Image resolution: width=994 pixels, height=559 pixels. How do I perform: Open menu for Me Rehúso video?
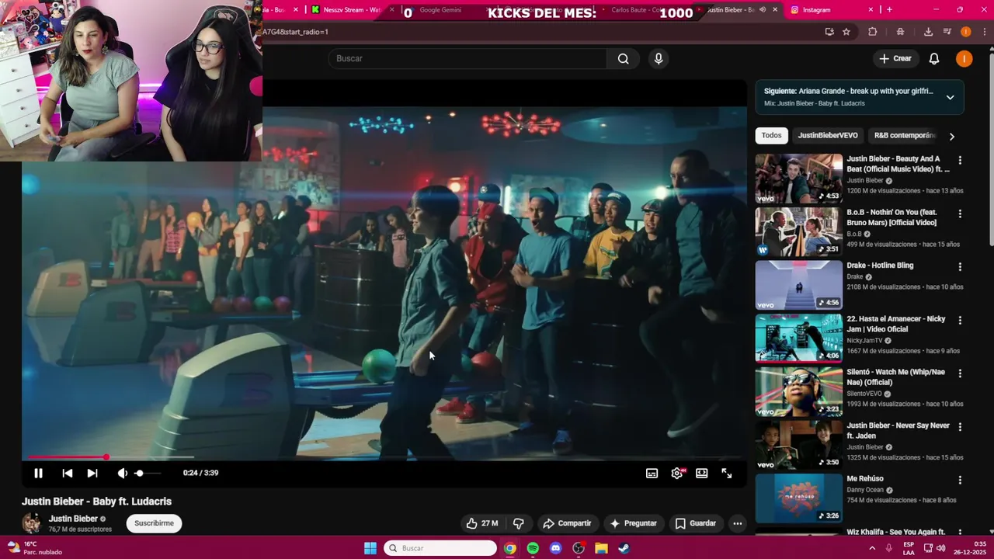pos(960,480)
